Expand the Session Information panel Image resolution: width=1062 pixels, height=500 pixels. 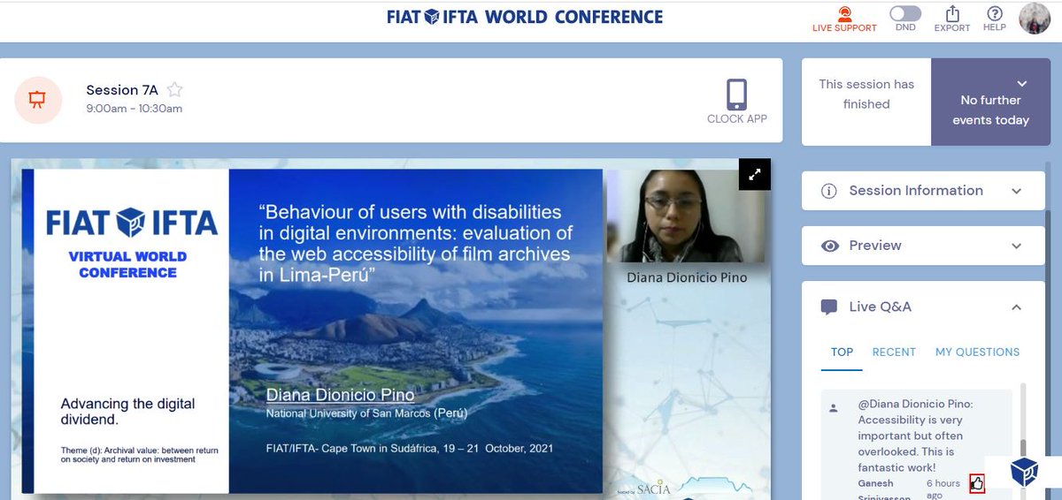[925, 191]
